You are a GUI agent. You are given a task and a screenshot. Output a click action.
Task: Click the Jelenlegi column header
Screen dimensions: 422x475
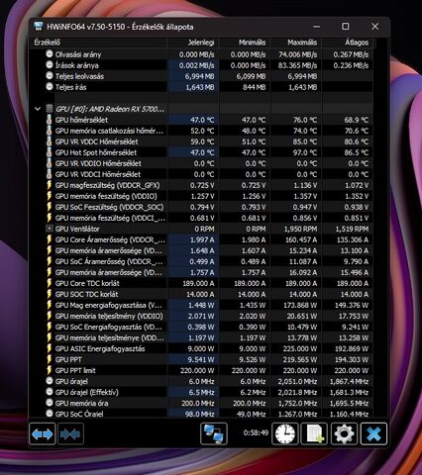pyautogui.click(x=201, y=43)
